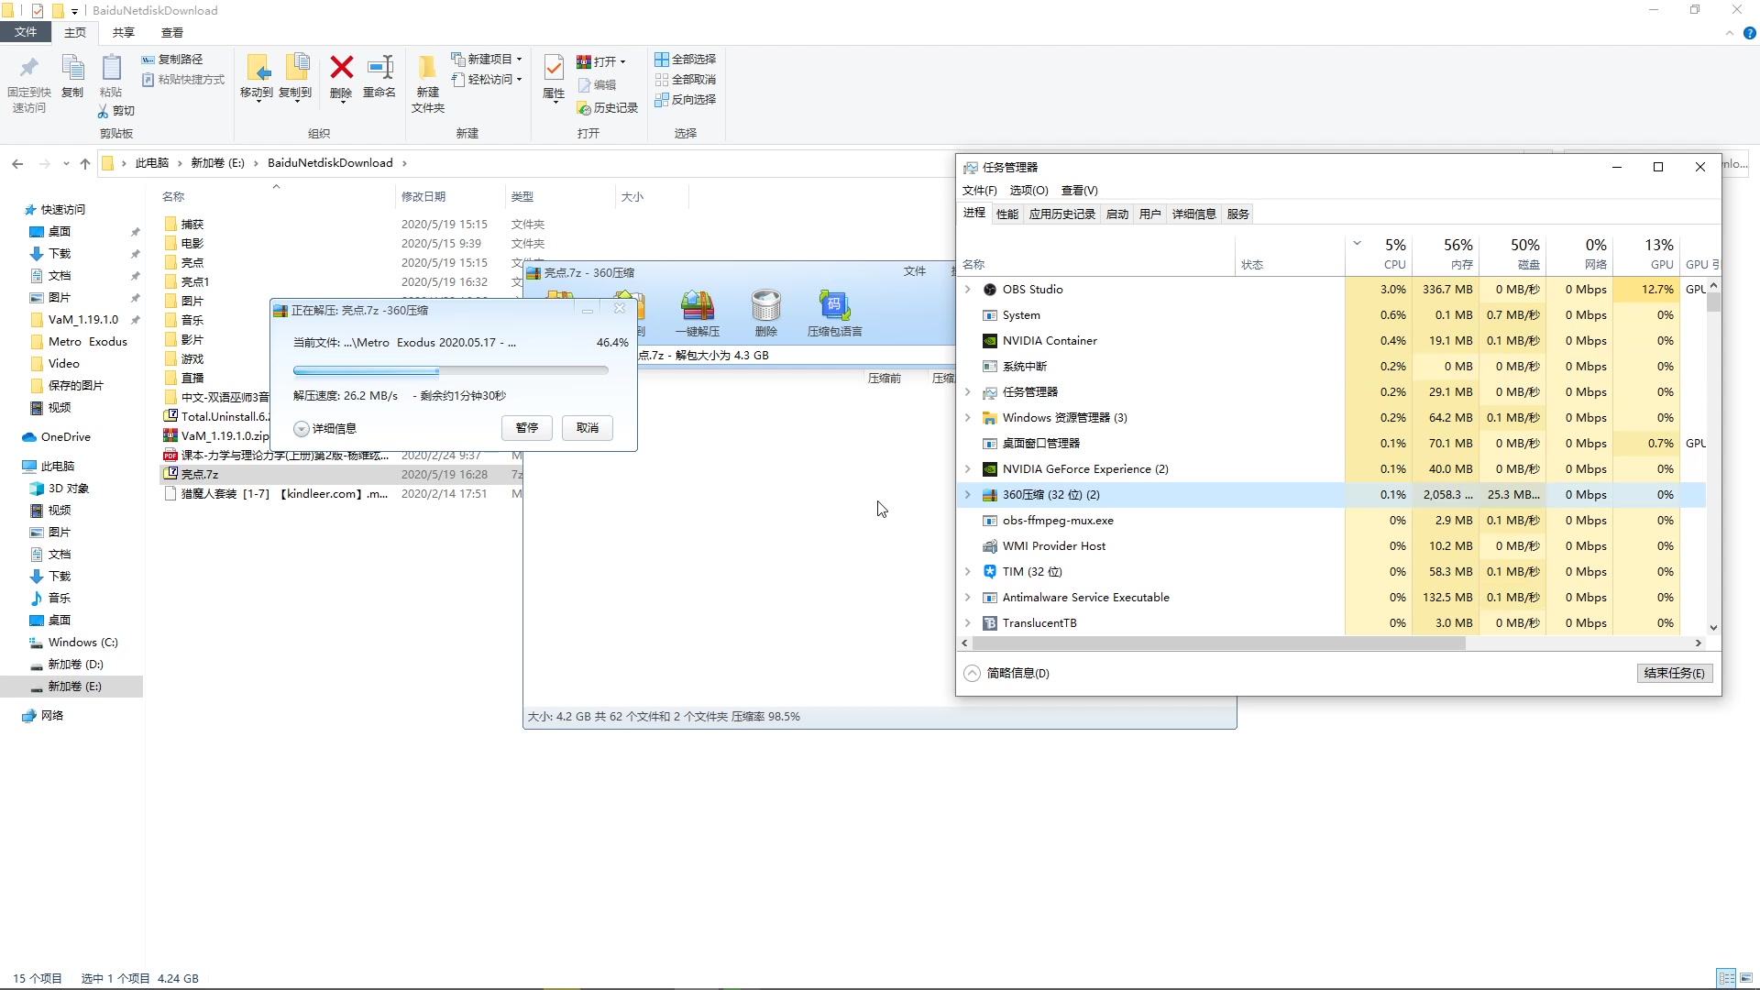Click the Help question mark icon in Explorer

click(1749, 33)
